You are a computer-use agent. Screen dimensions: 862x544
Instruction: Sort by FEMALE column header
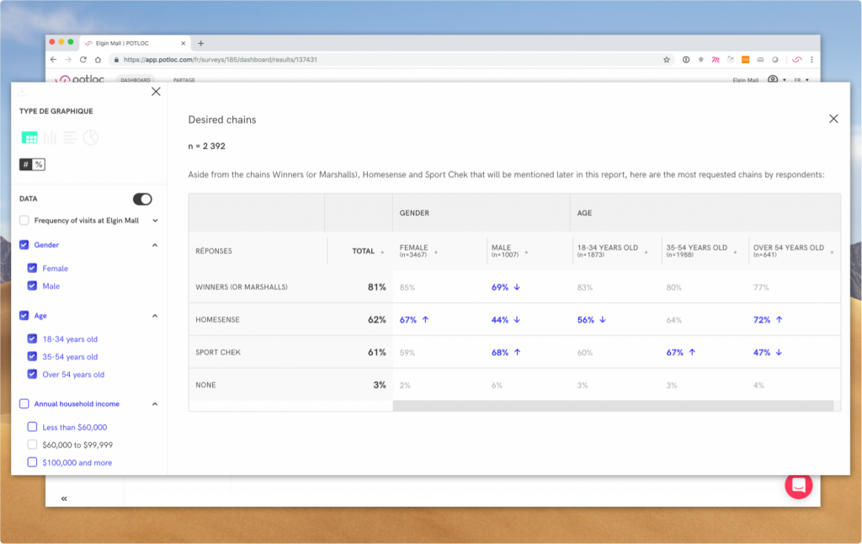pyautogui.click(x=418, y=251)
